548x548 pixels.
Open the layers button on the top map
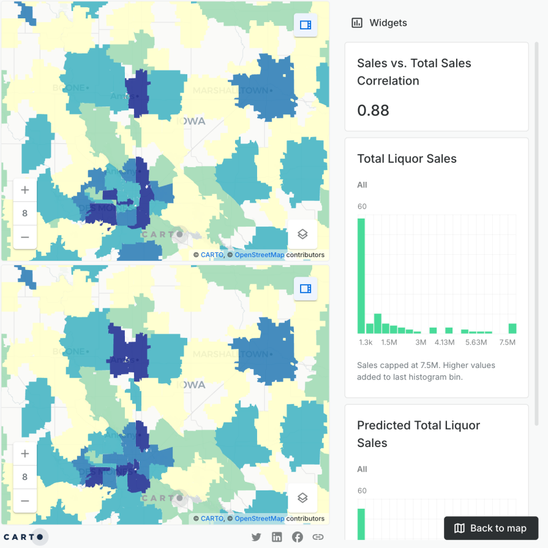click(x=302, y=234)
